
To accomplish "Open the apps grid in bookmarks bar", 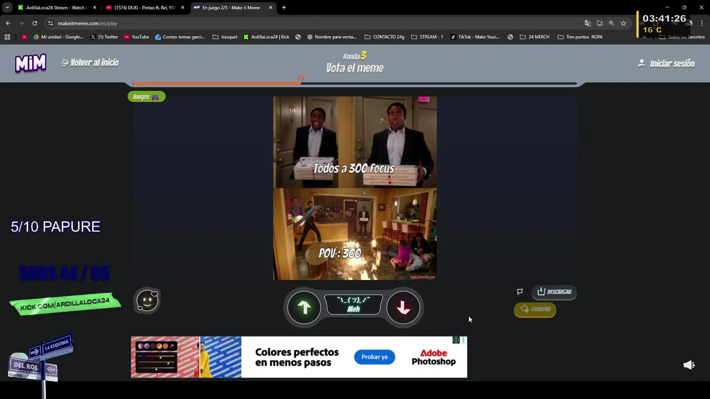I will pos(7,37).
